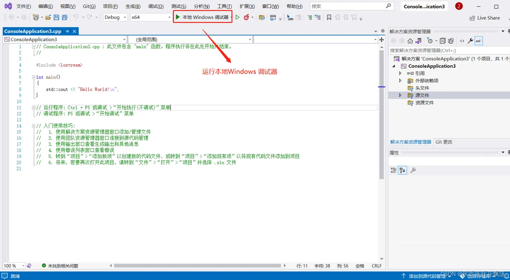Select the 头文件 folder in the tree
510x280 pixels.
[422, 88]
